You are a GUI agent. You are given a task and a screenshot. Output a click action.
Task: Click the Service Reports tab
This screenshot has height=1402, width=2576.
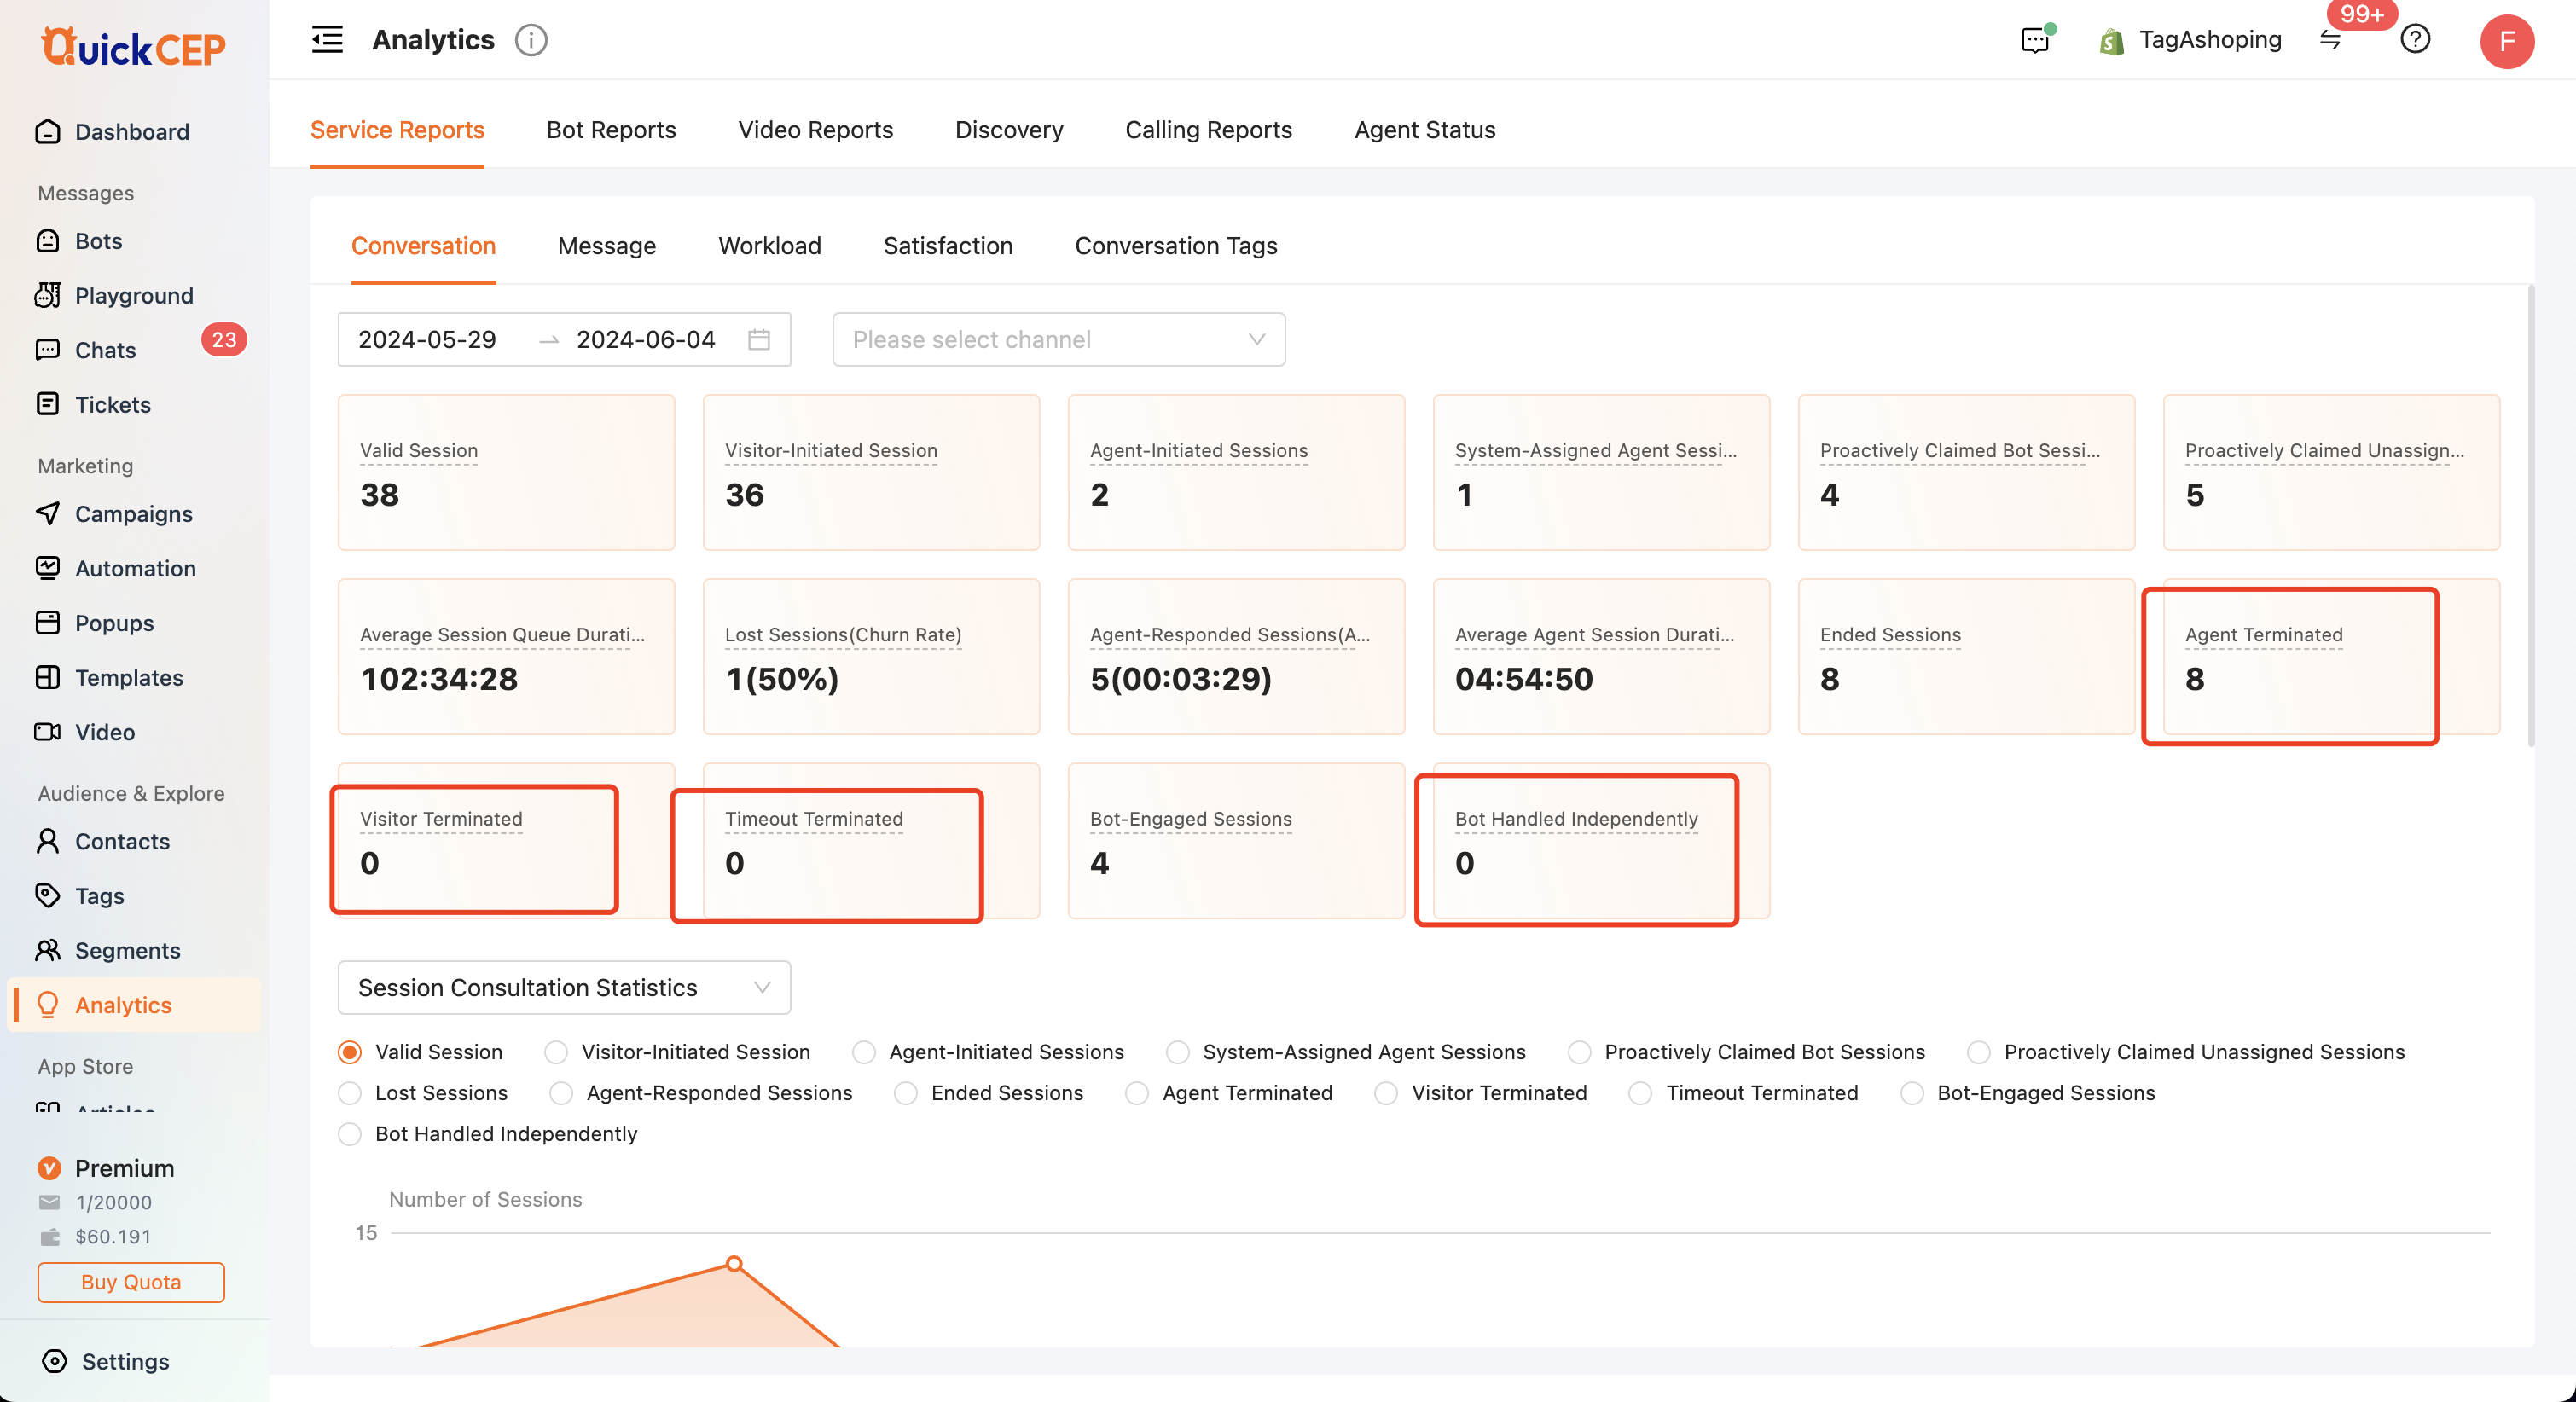point(397,130)
